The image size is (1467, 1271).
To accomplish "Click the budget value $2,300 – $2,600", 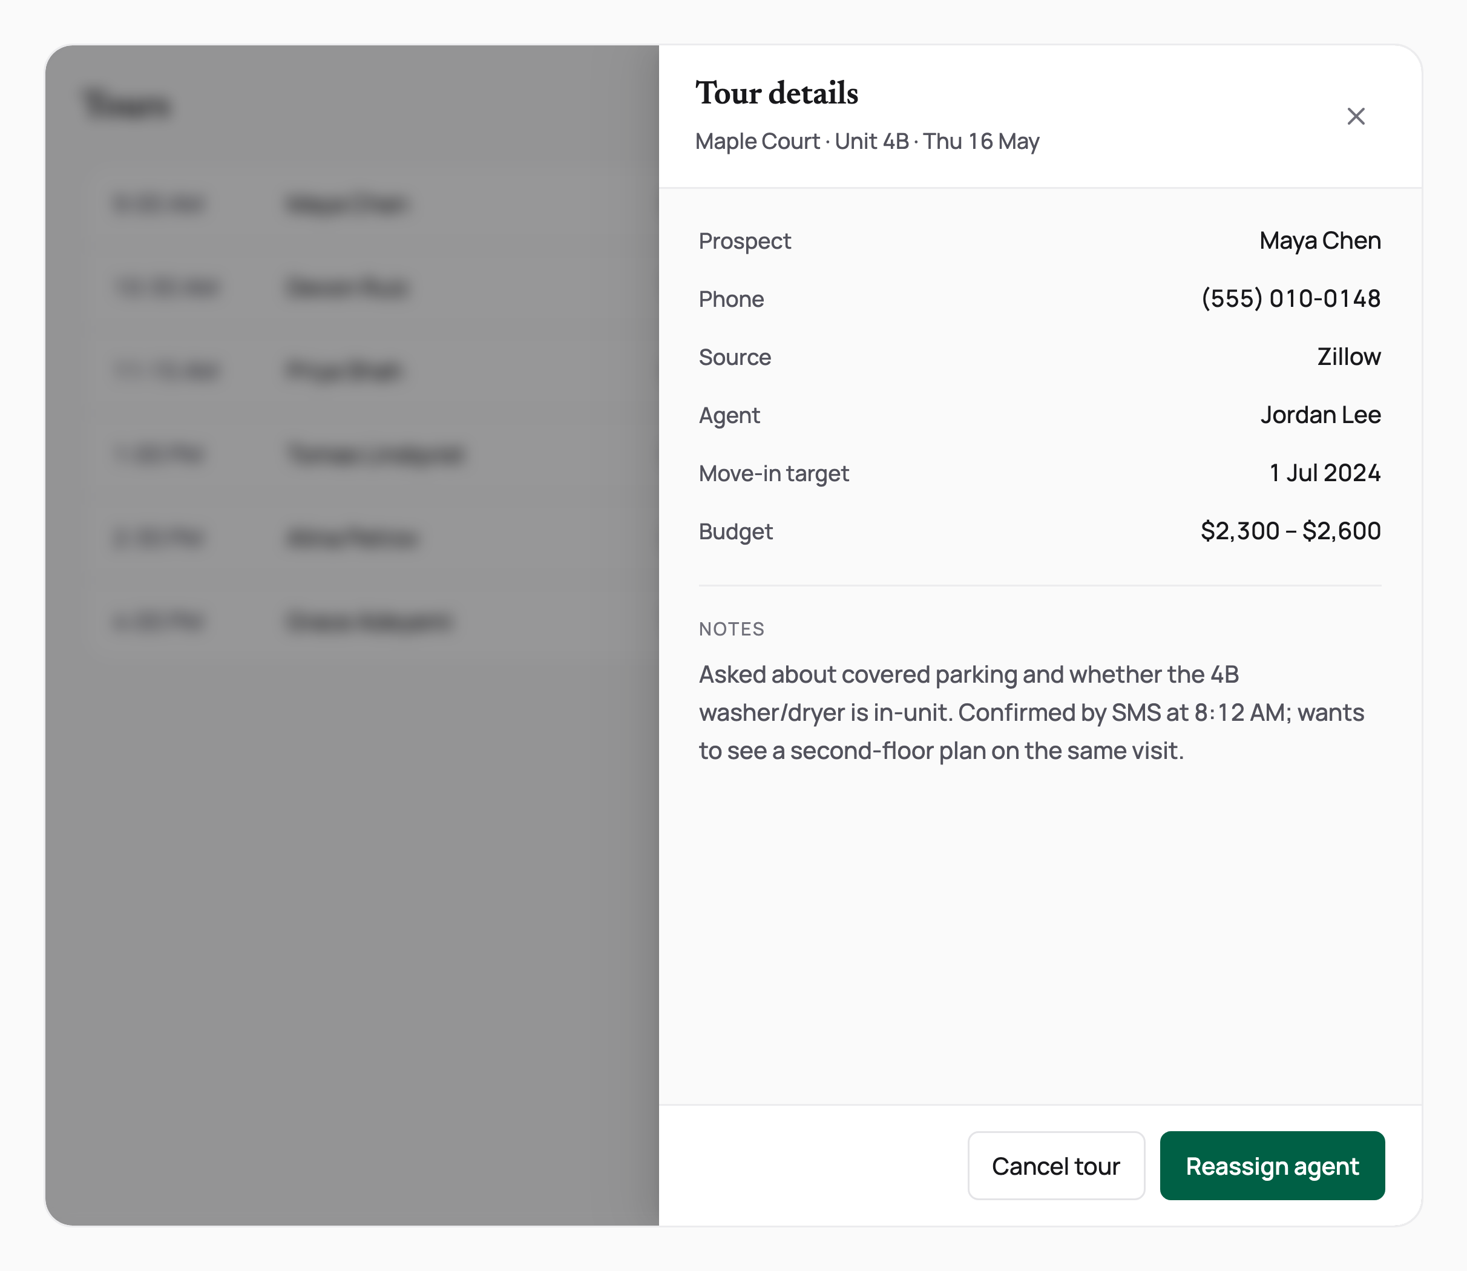I will 1290,531.
